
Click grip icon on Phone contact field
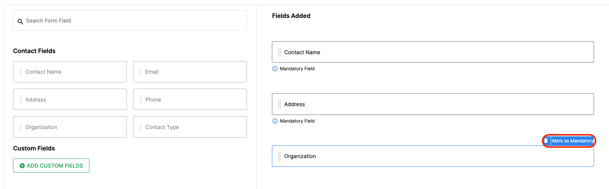click(141, 100)
